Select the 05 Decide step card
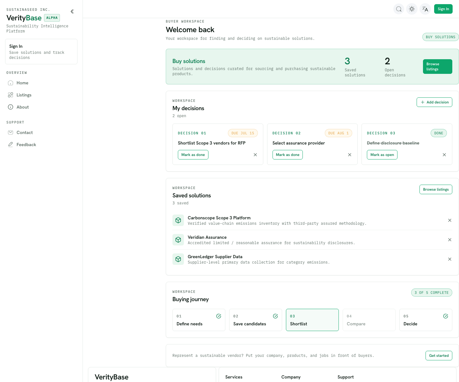459x382 pixels. (426, 320)
